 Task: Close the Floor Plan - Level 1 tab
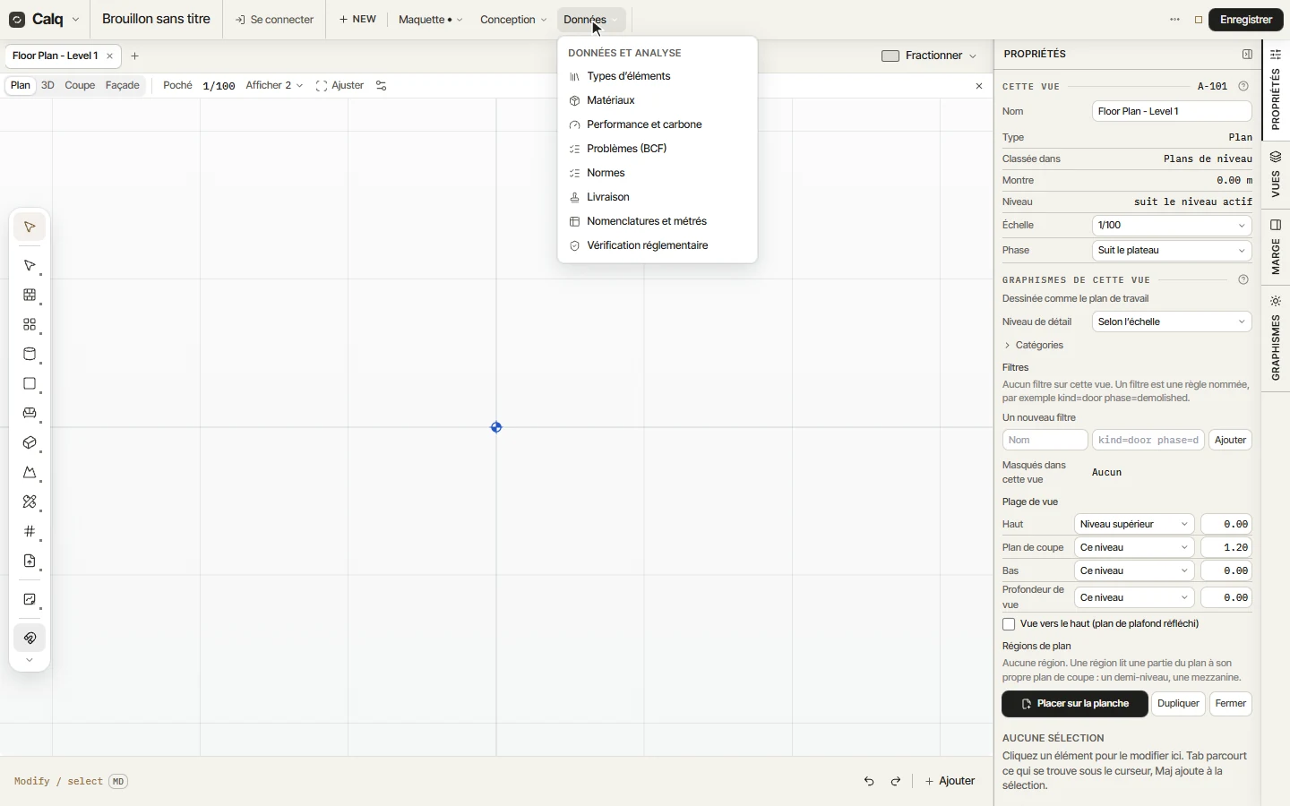pos(110,56)
